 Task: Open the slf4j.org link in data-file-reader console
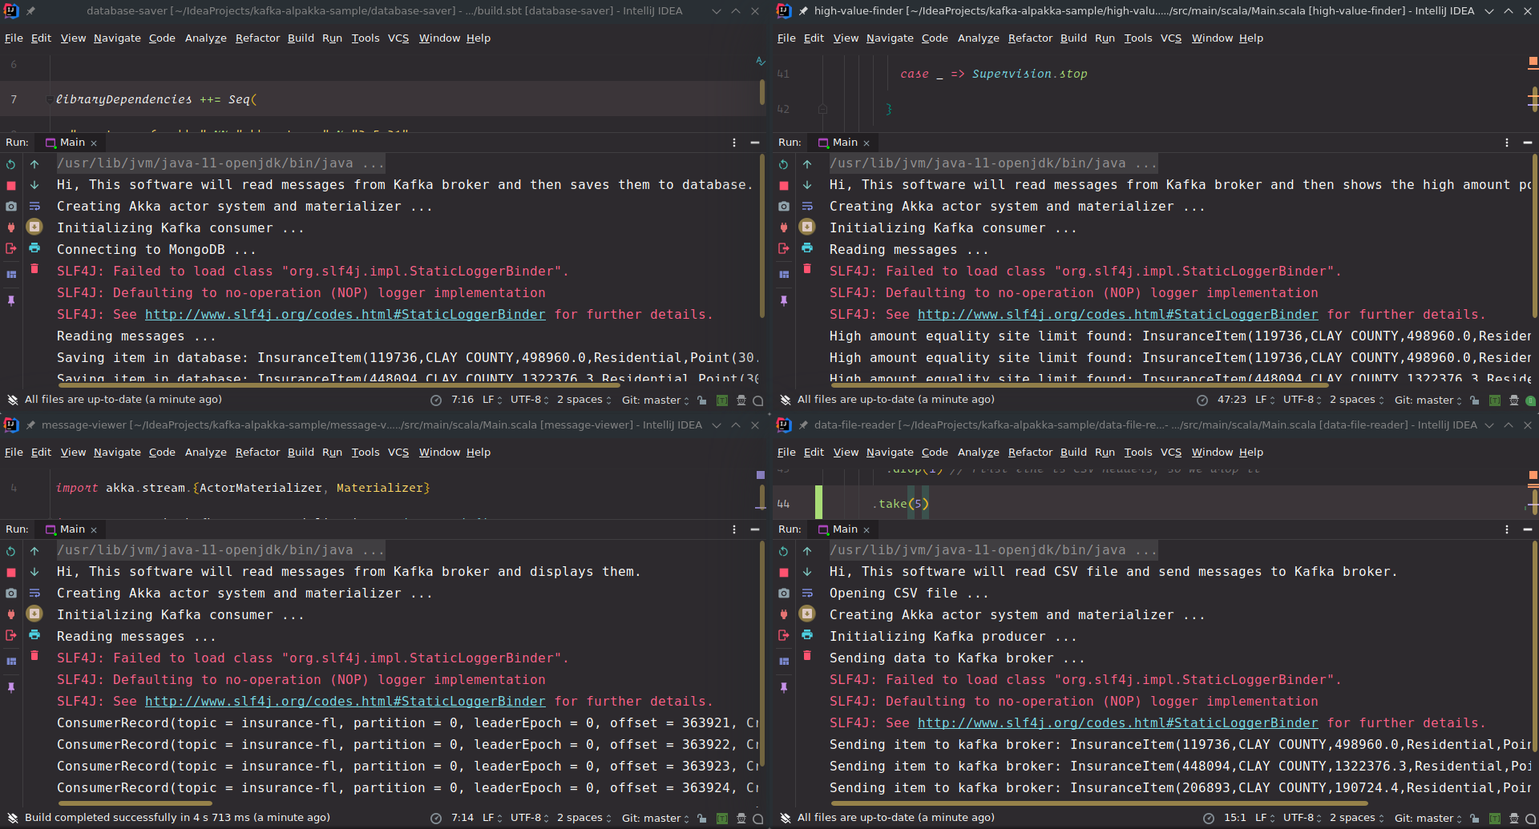pos(1117,723)
